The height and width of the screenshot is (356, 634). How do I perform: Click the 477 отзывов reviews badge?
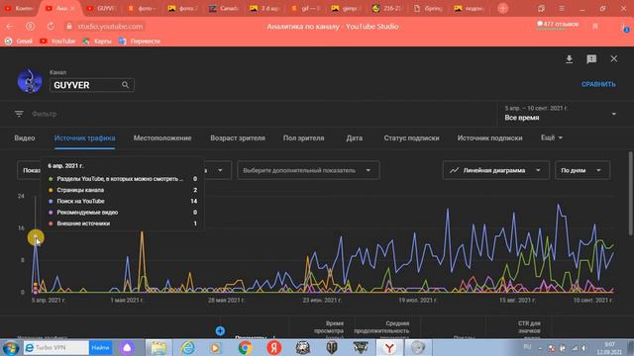558,25
